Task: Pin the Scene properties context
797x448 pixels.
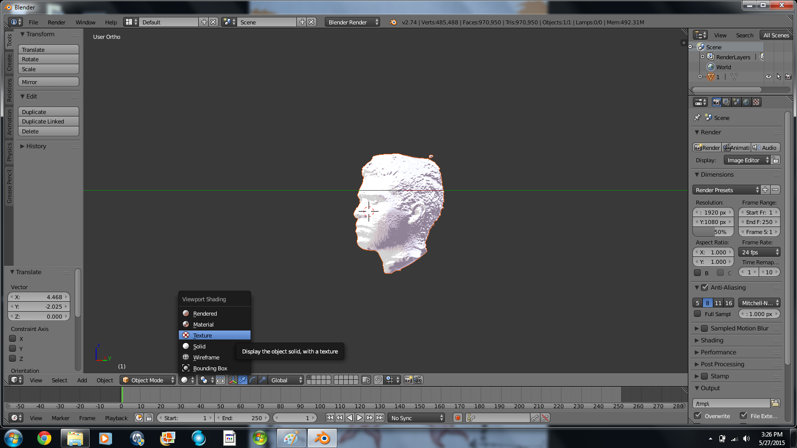Action: click(x=697, y=118)
